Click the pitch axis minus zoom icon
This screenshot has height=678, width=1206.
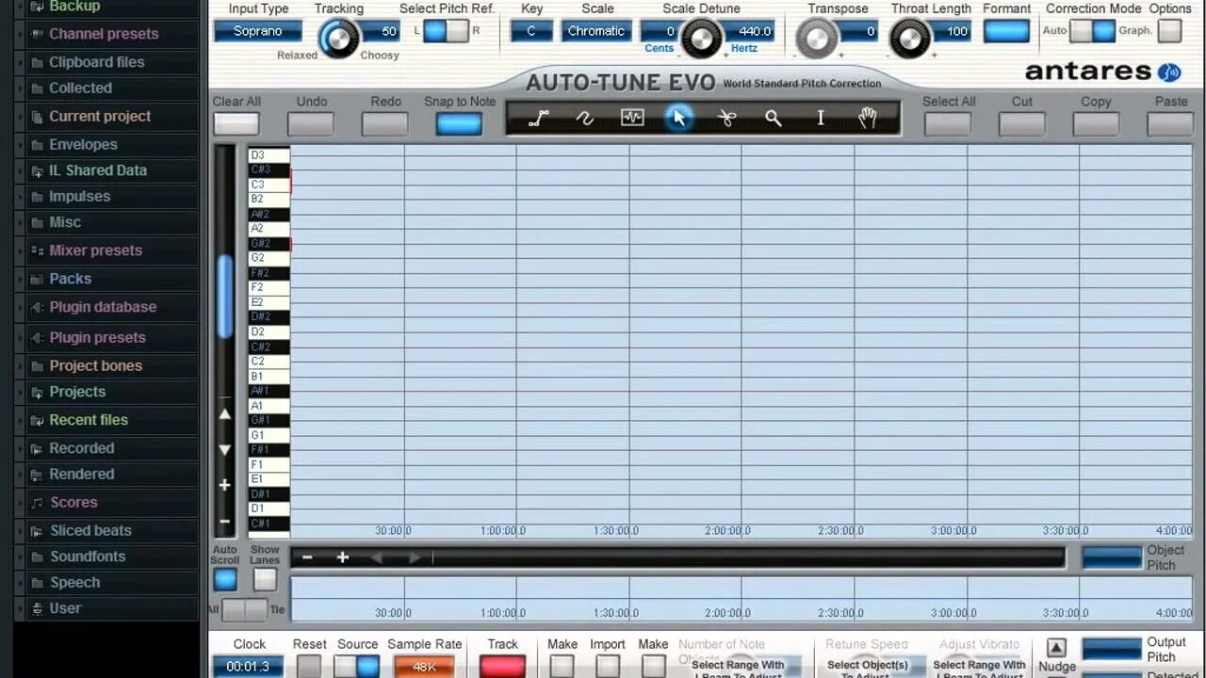click(x=225, y=521)
